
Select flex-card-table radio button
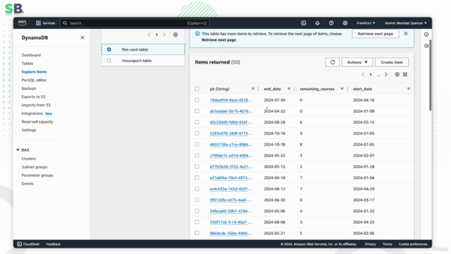[109, 49]
